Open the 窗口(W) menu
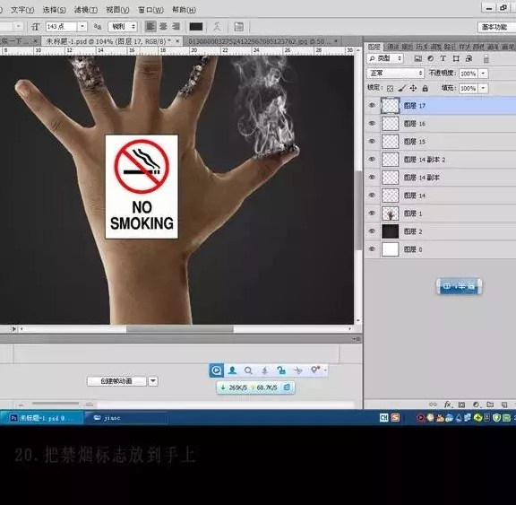 150,10
